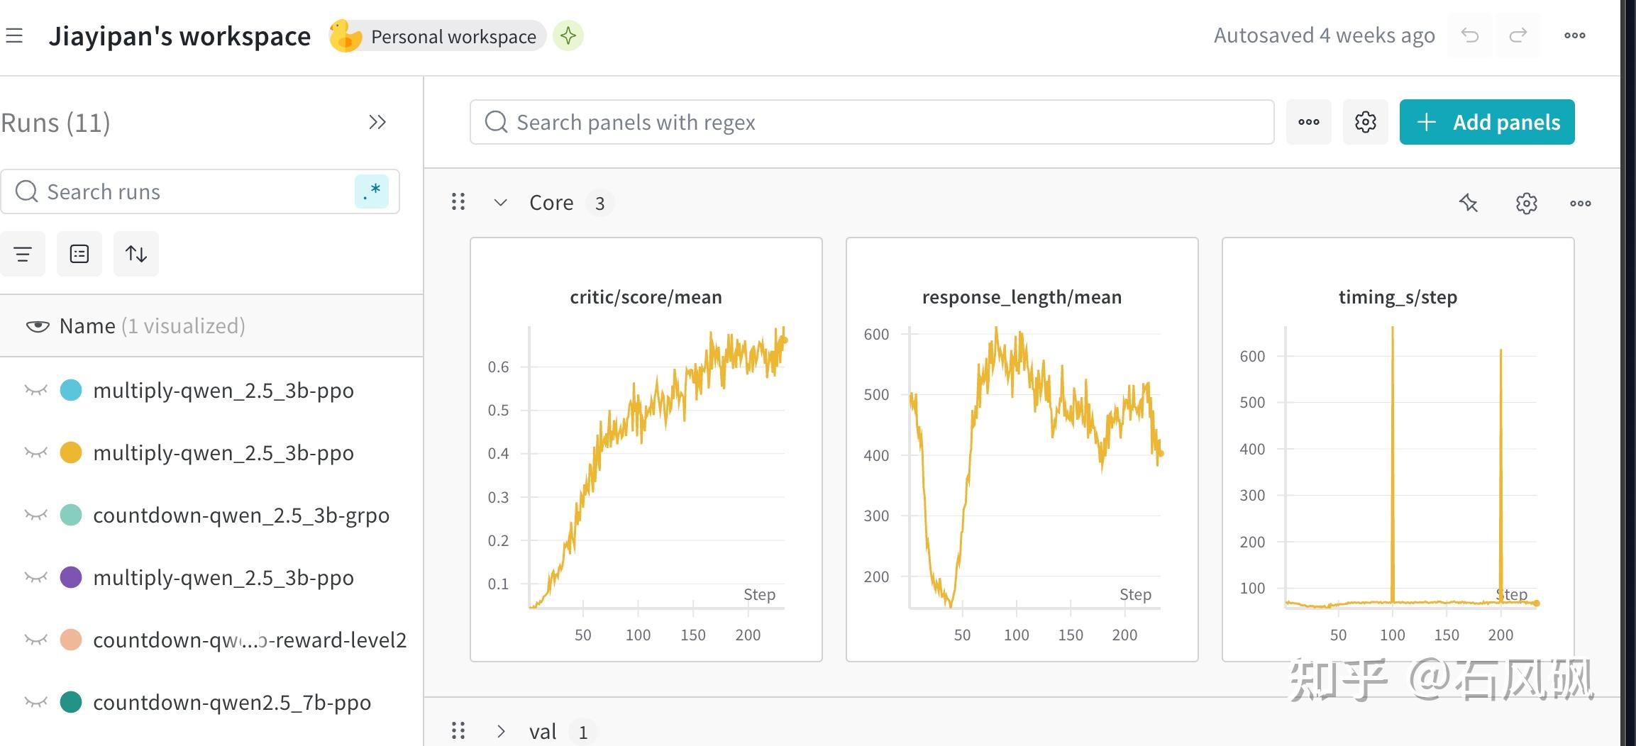Image resolution: width=1636 pixels, height=746 pixels.
Task: Open workspace settings gear beside the panel search
Action: click(x=1366, y=122)
